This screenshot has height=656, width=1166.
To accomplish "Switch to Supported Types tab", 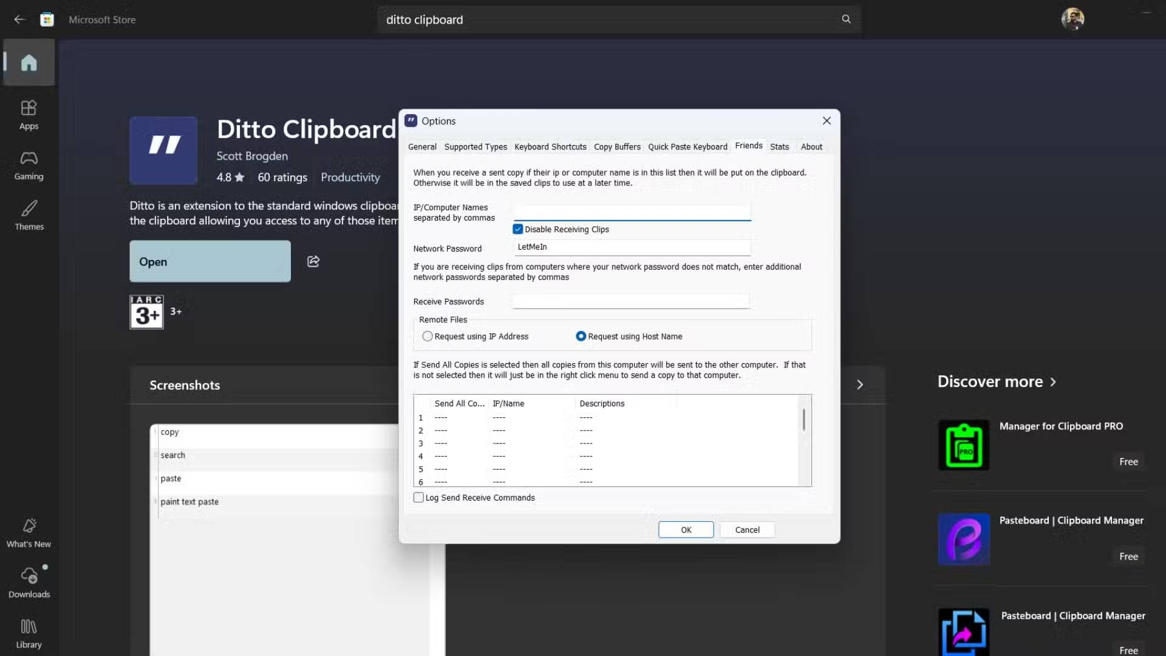I will pyautogui.click(x=476, y=146).
